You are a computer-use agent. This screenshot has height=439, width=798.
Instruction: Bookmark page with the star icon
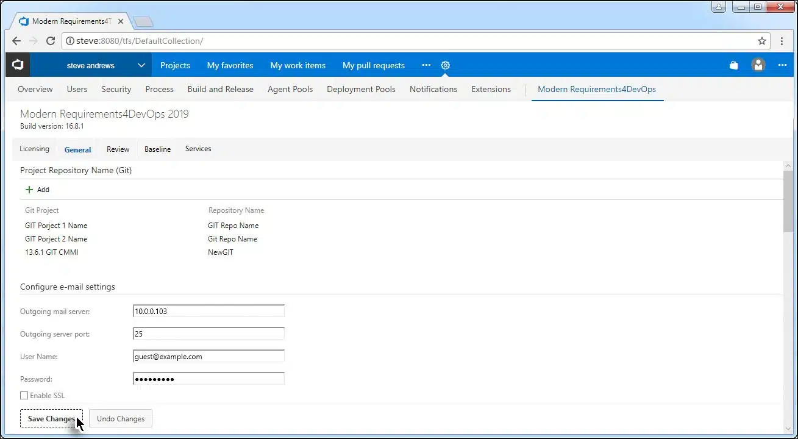[x=761, y=41]
